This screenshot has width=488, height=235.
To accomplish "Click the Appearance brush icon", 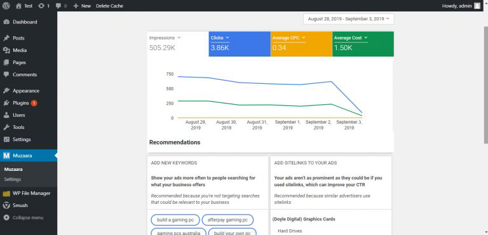I will (x=6, y=91).
